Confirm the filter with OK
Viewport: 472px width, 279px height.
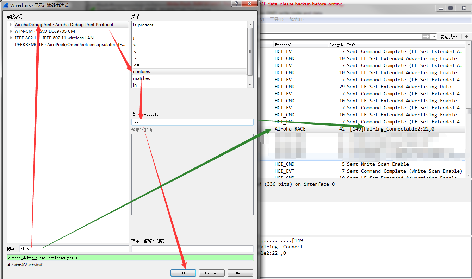[x=183, y=273]
